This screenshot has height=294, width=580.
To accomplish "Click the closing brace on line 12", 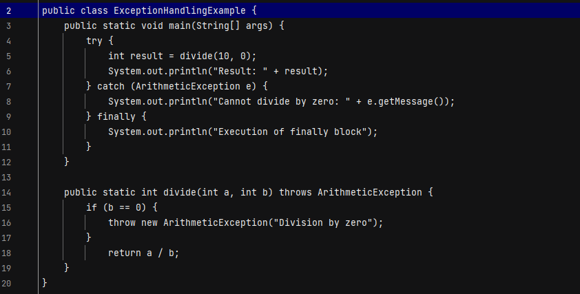I will [67, 162].
